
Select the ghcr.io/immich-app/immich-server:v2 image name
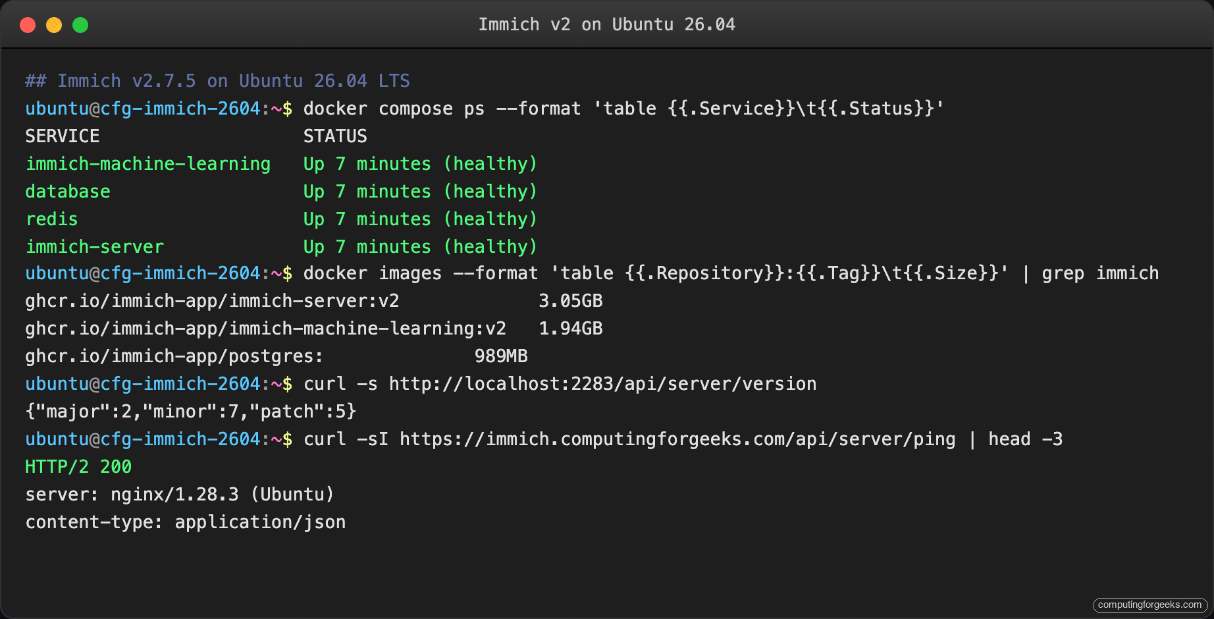(211, 300)
